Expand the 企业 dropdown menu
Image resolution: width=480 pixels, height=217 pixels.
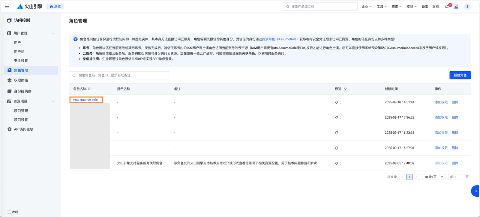tap(366, 7)
